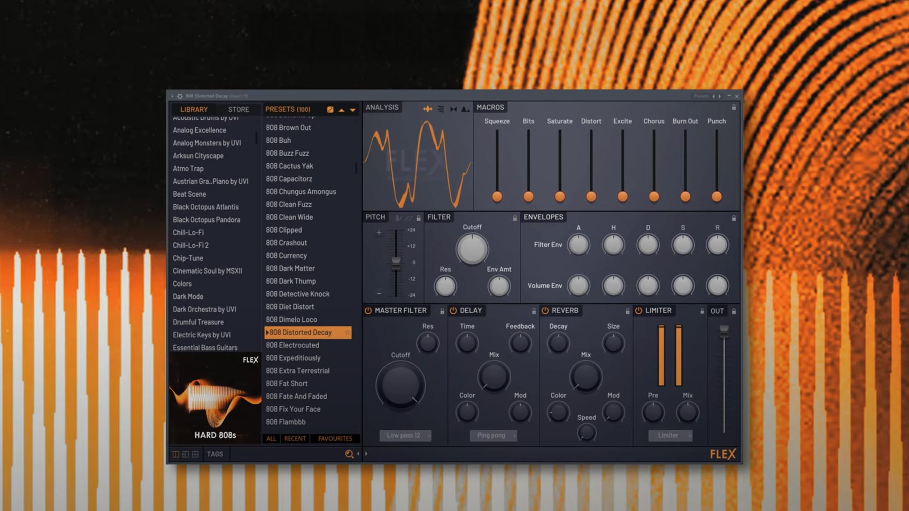Screen dimensions: 909x511
Task: Open the Limiter type dropdown
Action: coord(670,436)
